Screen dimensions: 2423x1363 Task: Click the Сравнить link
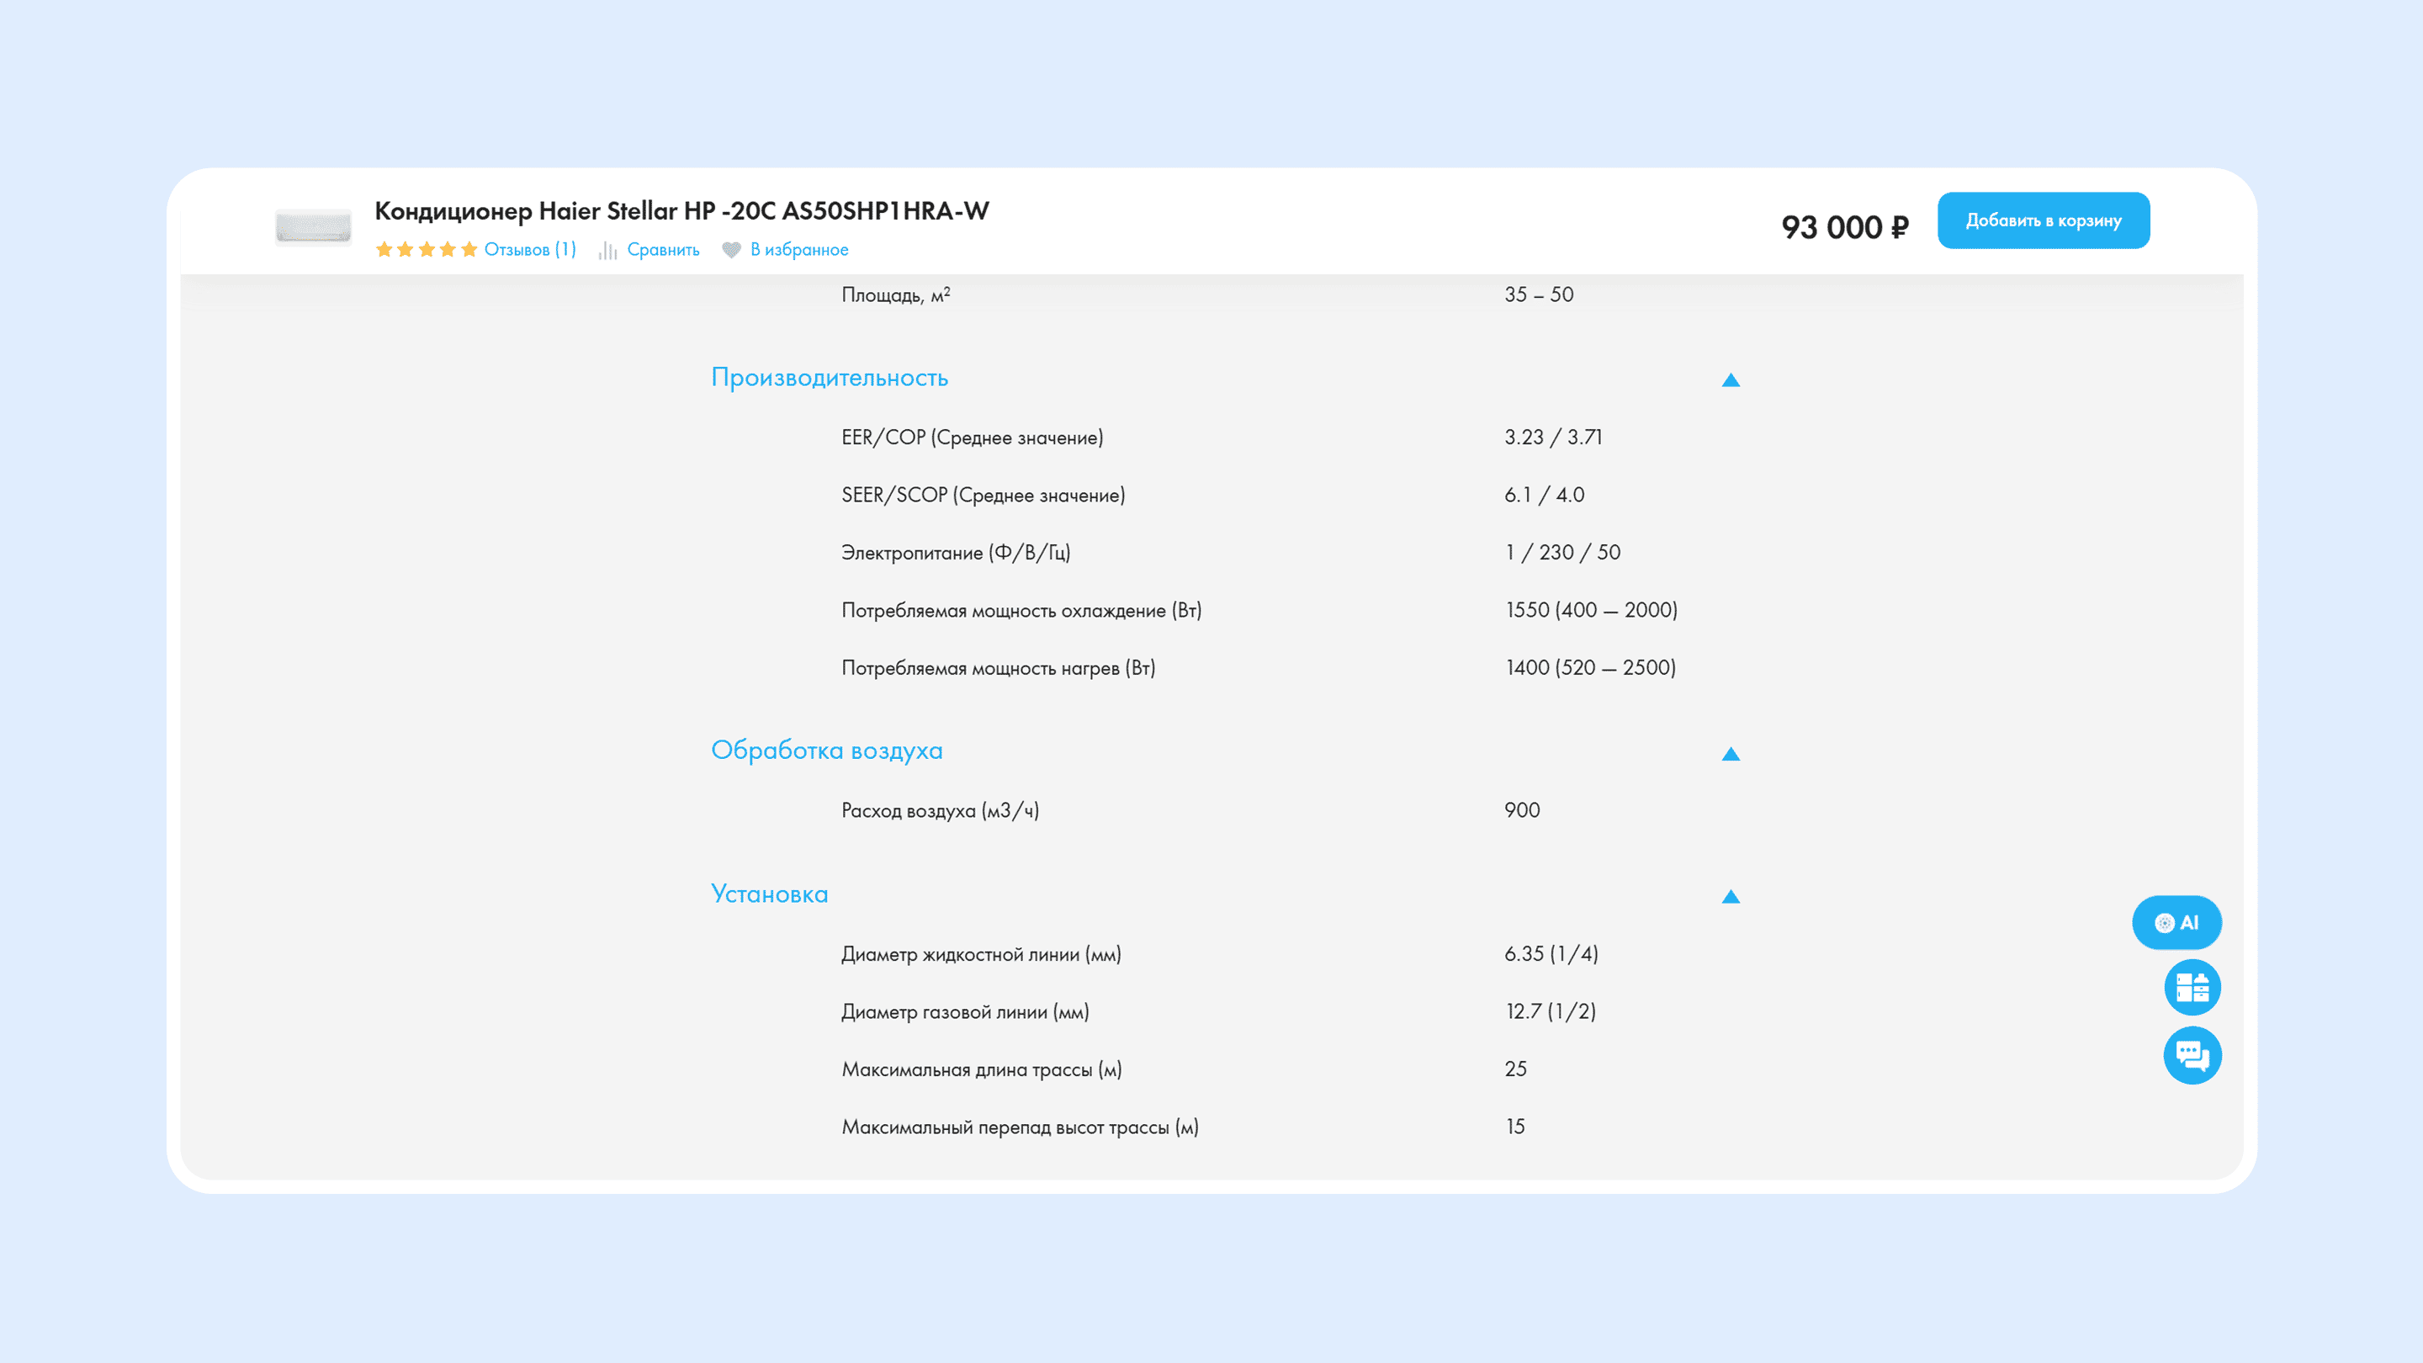(x=663, y=250)
